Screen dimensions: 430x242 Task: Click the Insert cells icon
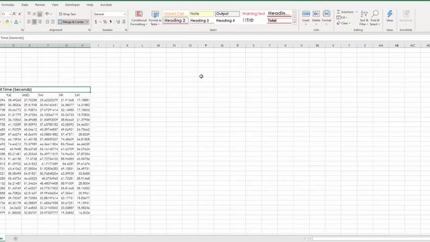[306, 14]
